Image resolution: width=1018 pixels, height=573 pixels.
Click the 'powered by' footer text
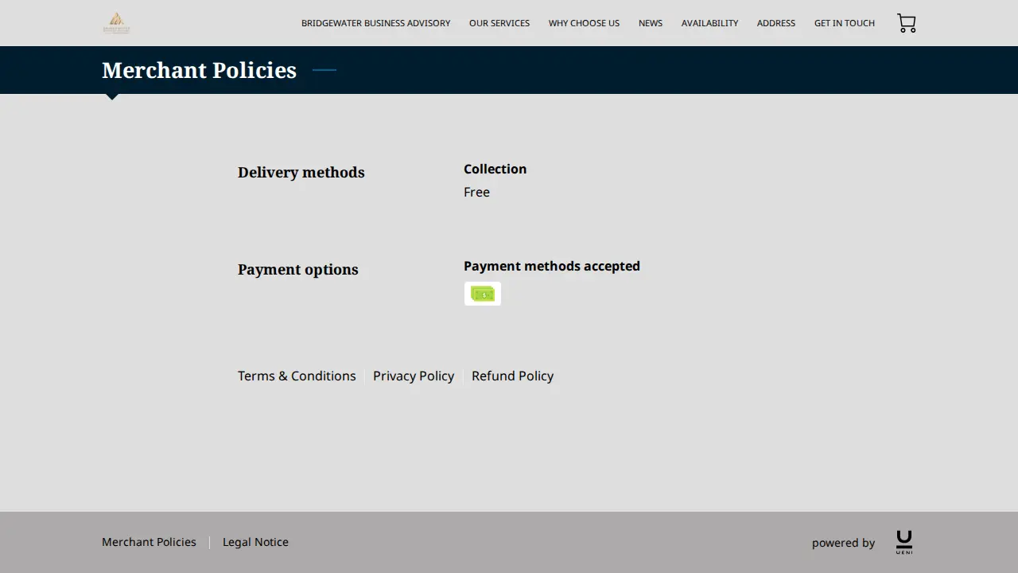(843, 543)
